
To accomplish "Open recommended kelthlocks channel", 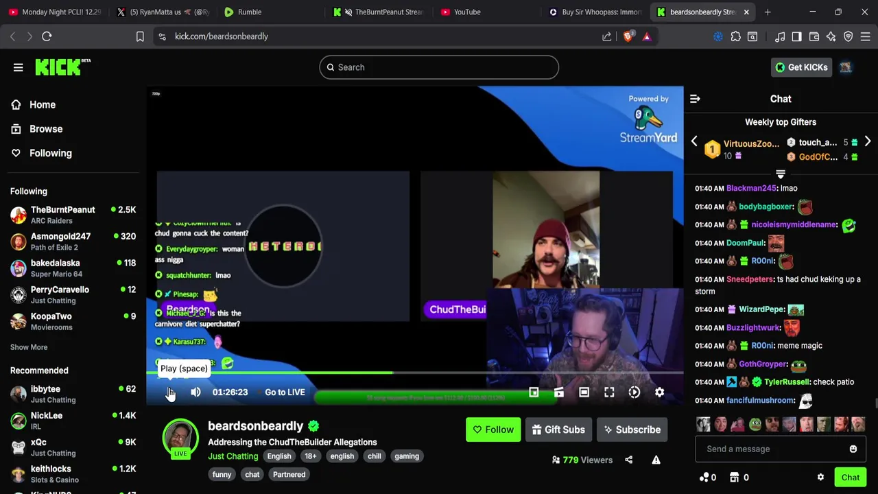I will (73, 474).
